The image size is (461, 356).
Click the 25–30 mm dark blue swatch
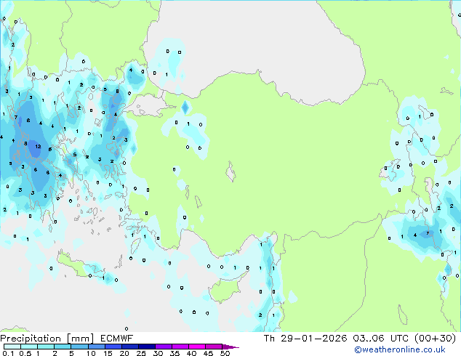pyautogui.click(x=147, y=347)
